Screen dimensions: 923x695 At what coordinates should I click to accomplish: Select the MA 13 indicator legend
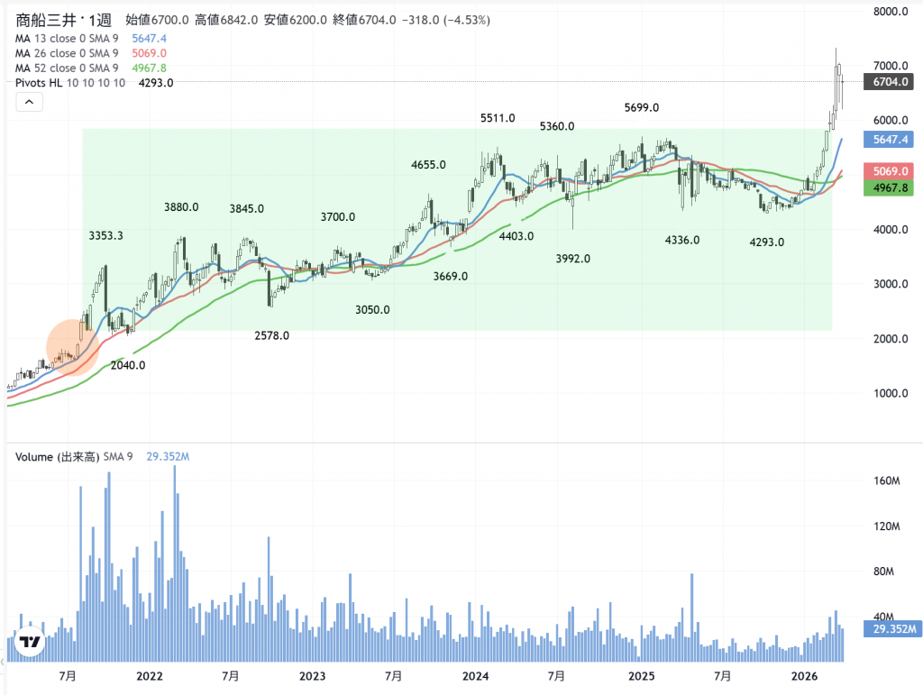coord(69,39)
